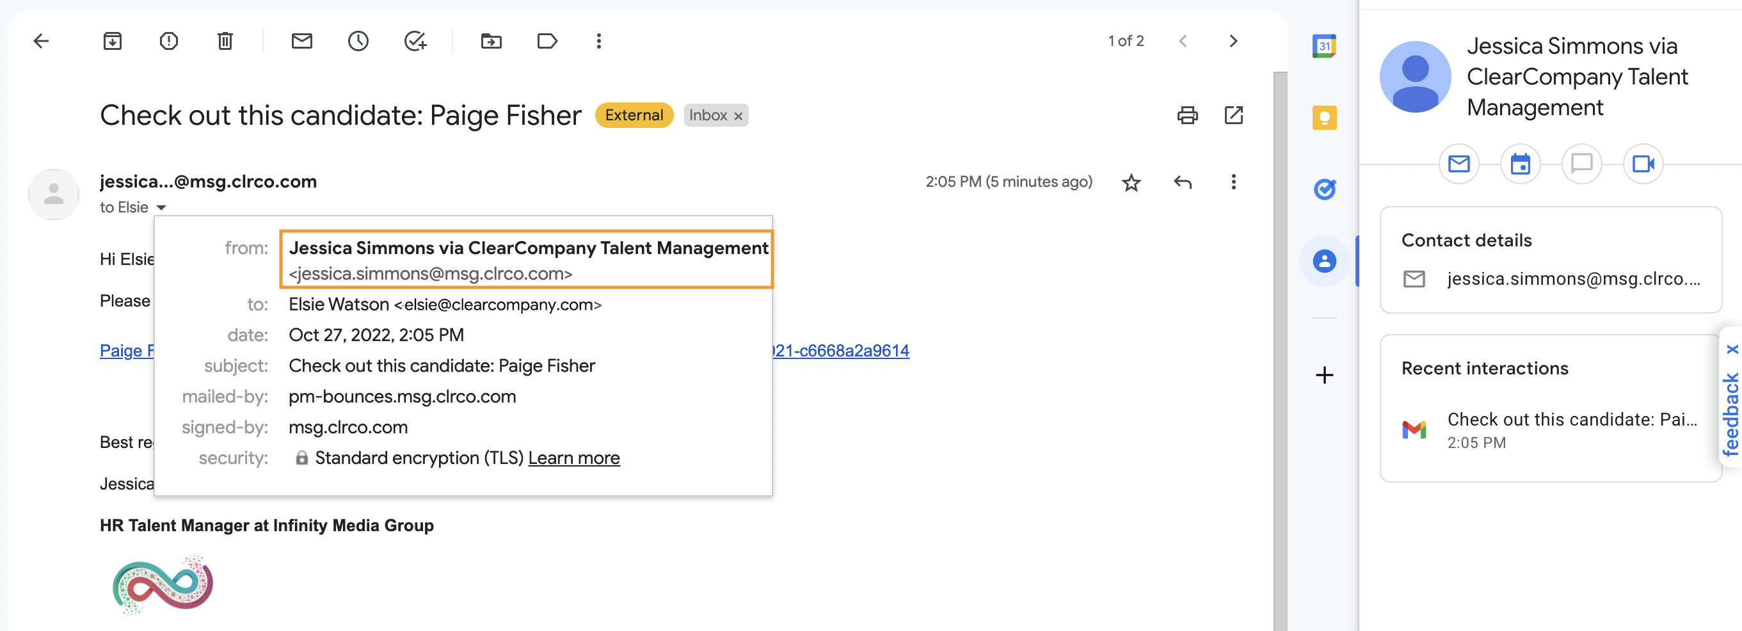Remove the Inbox label
The height and width of the screenshot is (631, 1742).
(x=739, y=116)
